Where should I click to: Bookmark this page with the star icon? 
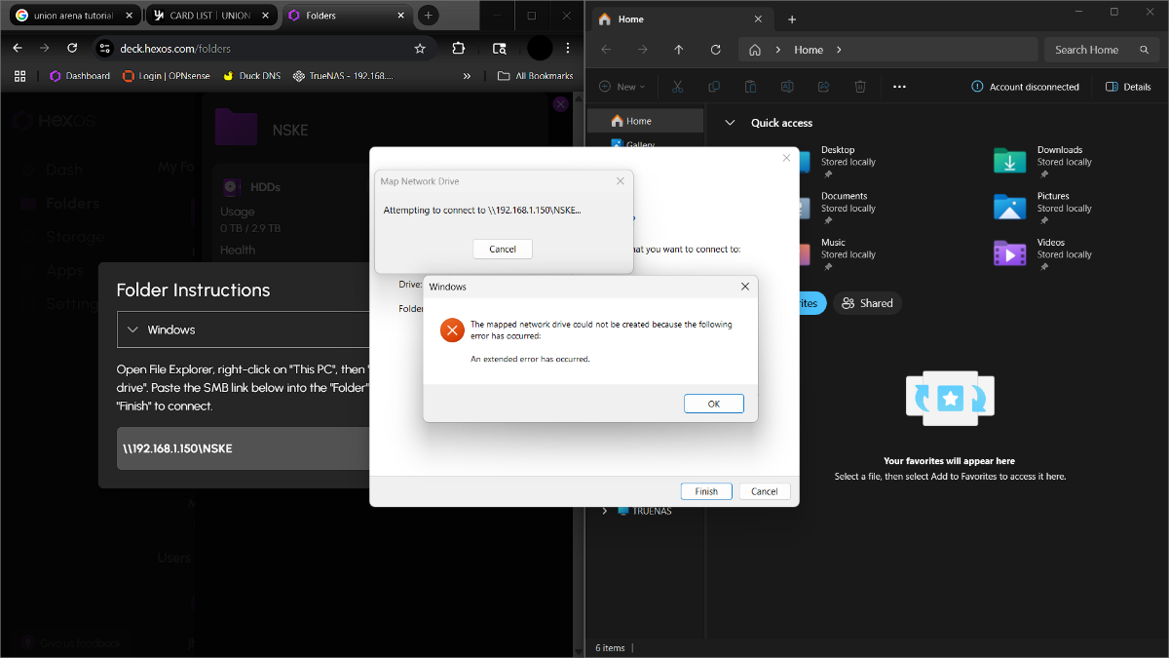(x=420, y=48)
